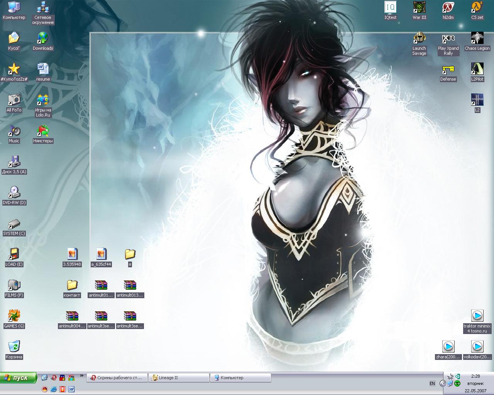The height and width of the screenshot is (395, 494).
Task: Open red download arrows Quick Launch icon
Action: [x=63, y=389]
